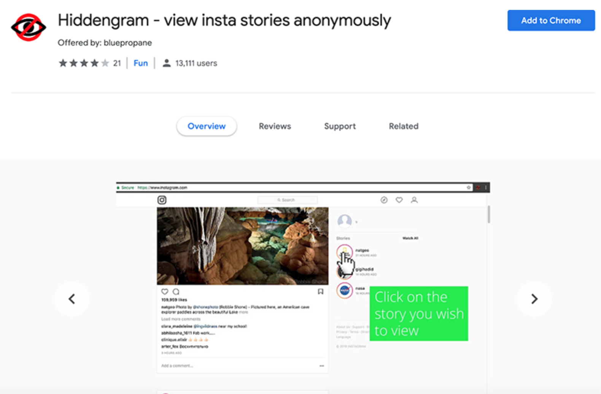Show the Related tab
The width and height of the screenshot is (601, 394).
click(x=404, y=126)
